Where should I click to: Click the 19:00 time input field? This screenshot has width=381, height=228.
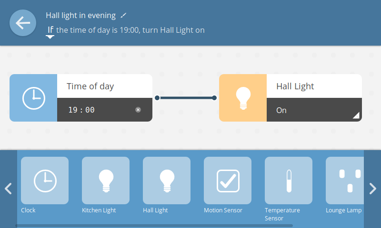[x=95, y=110]
